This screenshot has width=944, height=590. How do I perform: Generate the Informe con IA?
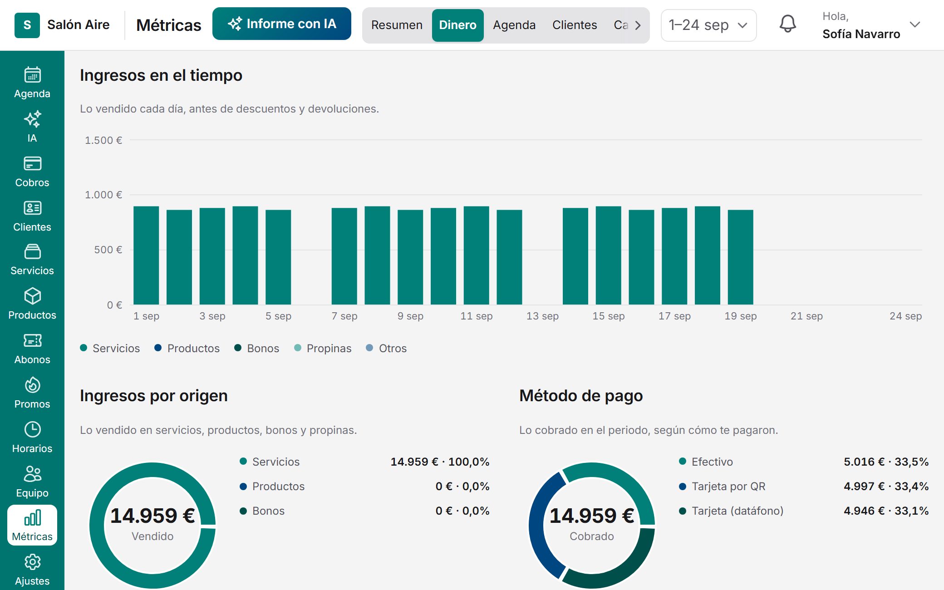pos(282,24)
